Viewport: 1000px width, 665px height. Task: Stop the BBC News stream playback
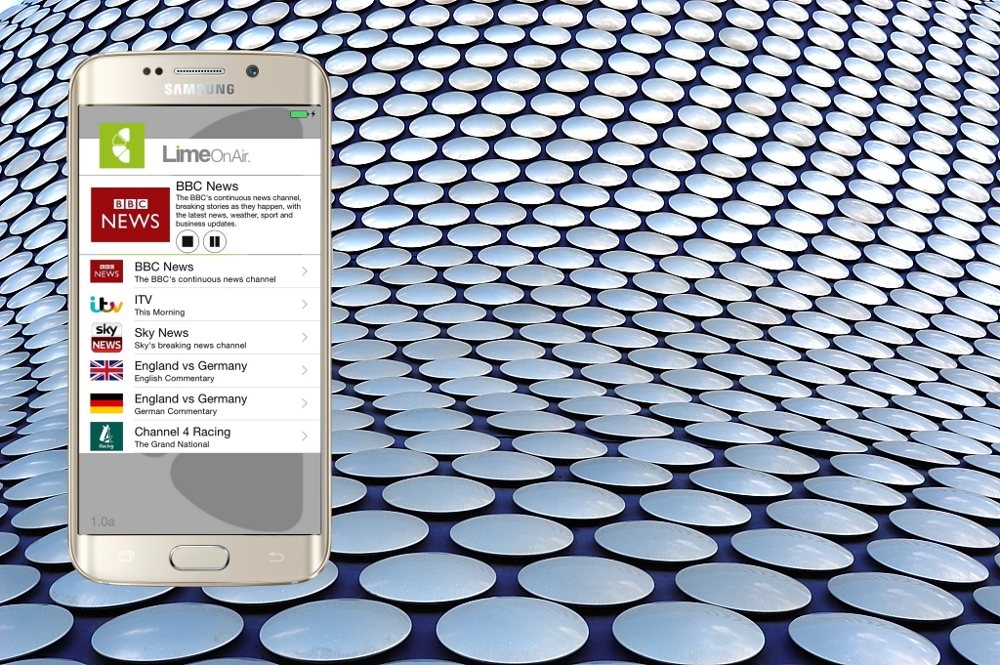(187, 241)
